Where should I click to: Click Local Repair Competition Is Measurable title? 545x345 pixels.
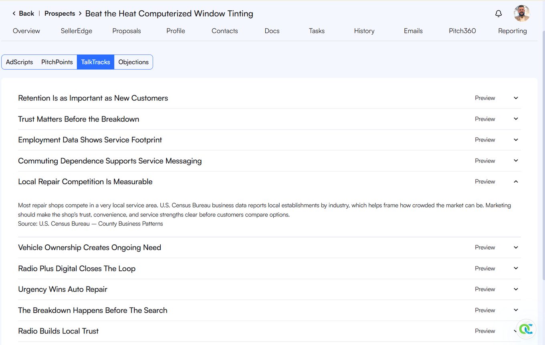pyautogui.click(x=85, y=182)
